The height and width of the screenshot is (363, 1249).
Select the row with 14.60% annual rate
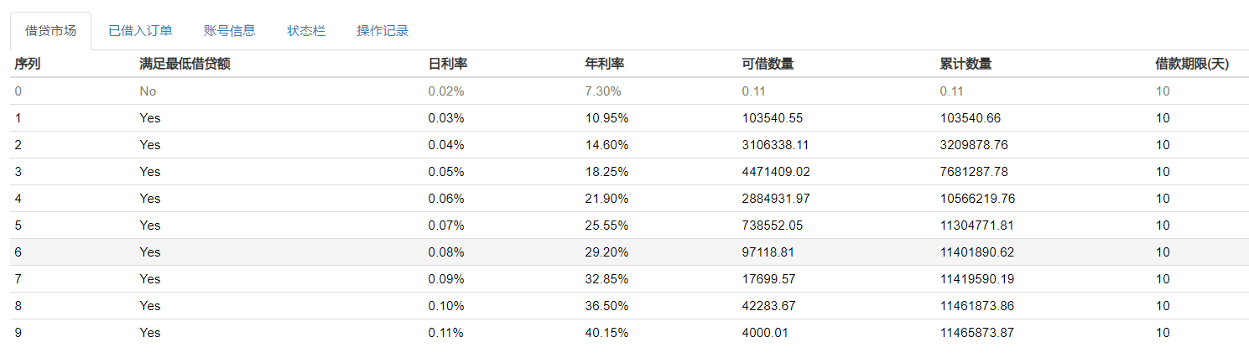pyautogui.click(x=606, y=145)
